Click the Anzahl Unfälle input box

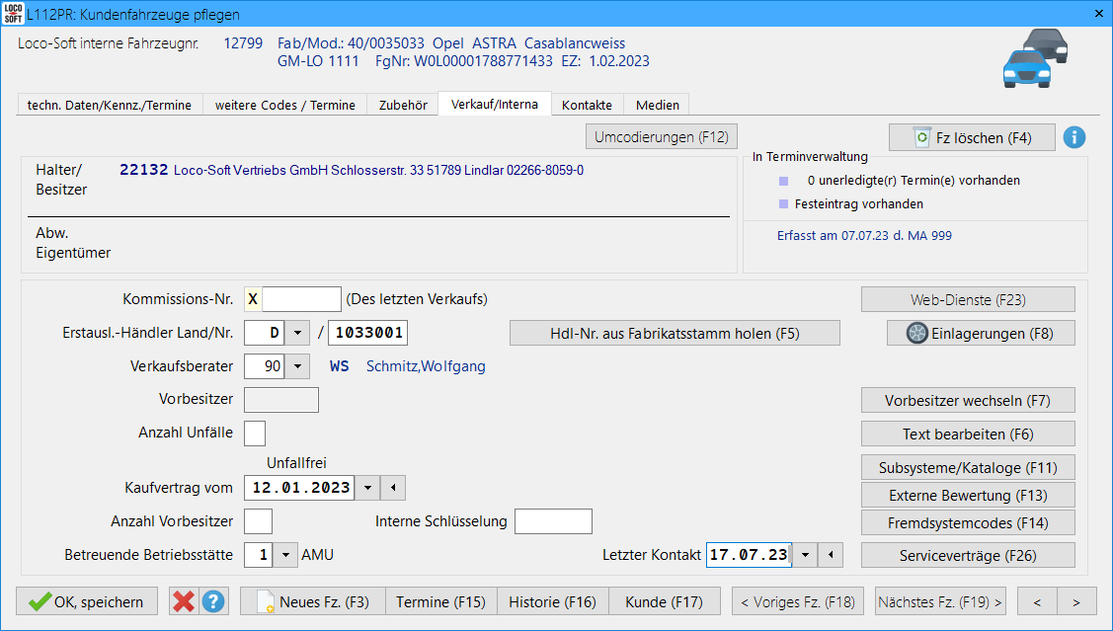[255, 434]
